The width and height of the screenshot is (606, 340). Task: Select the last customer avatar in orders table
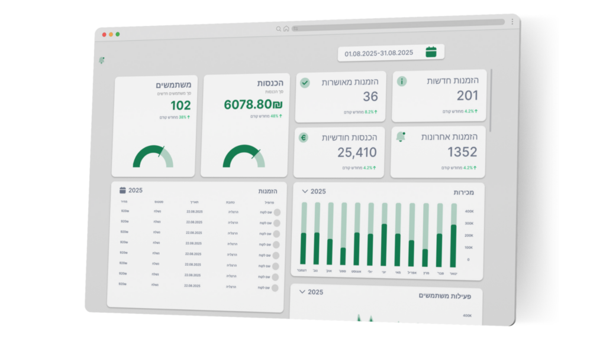click(275, 287)
